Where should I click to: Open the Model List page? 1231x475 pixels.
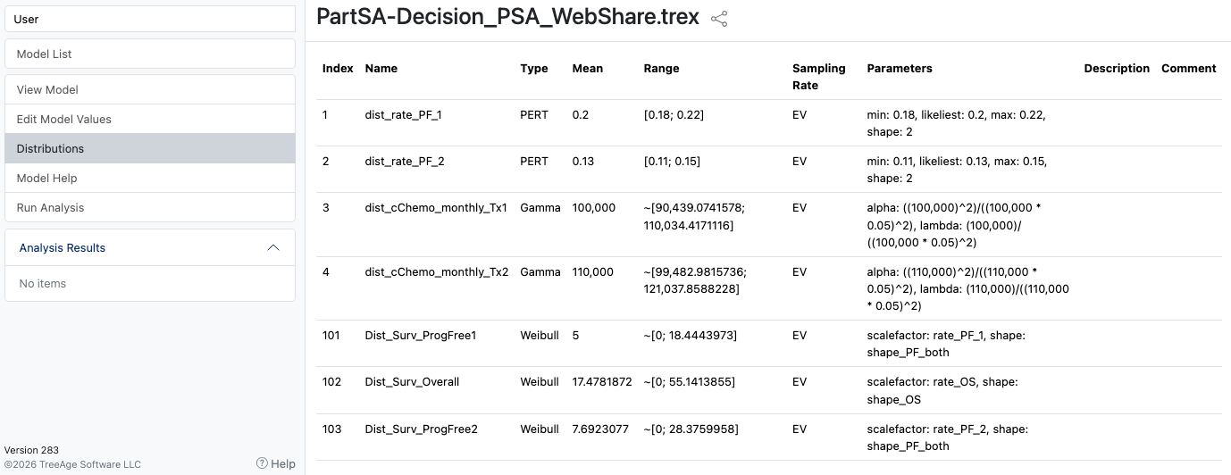click(x=150, y=54)
